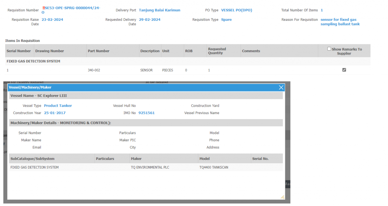The width and height of the screenshot is (388, 206).
Task: Click part number 340-002 in the items table
Action: point(94,70)
